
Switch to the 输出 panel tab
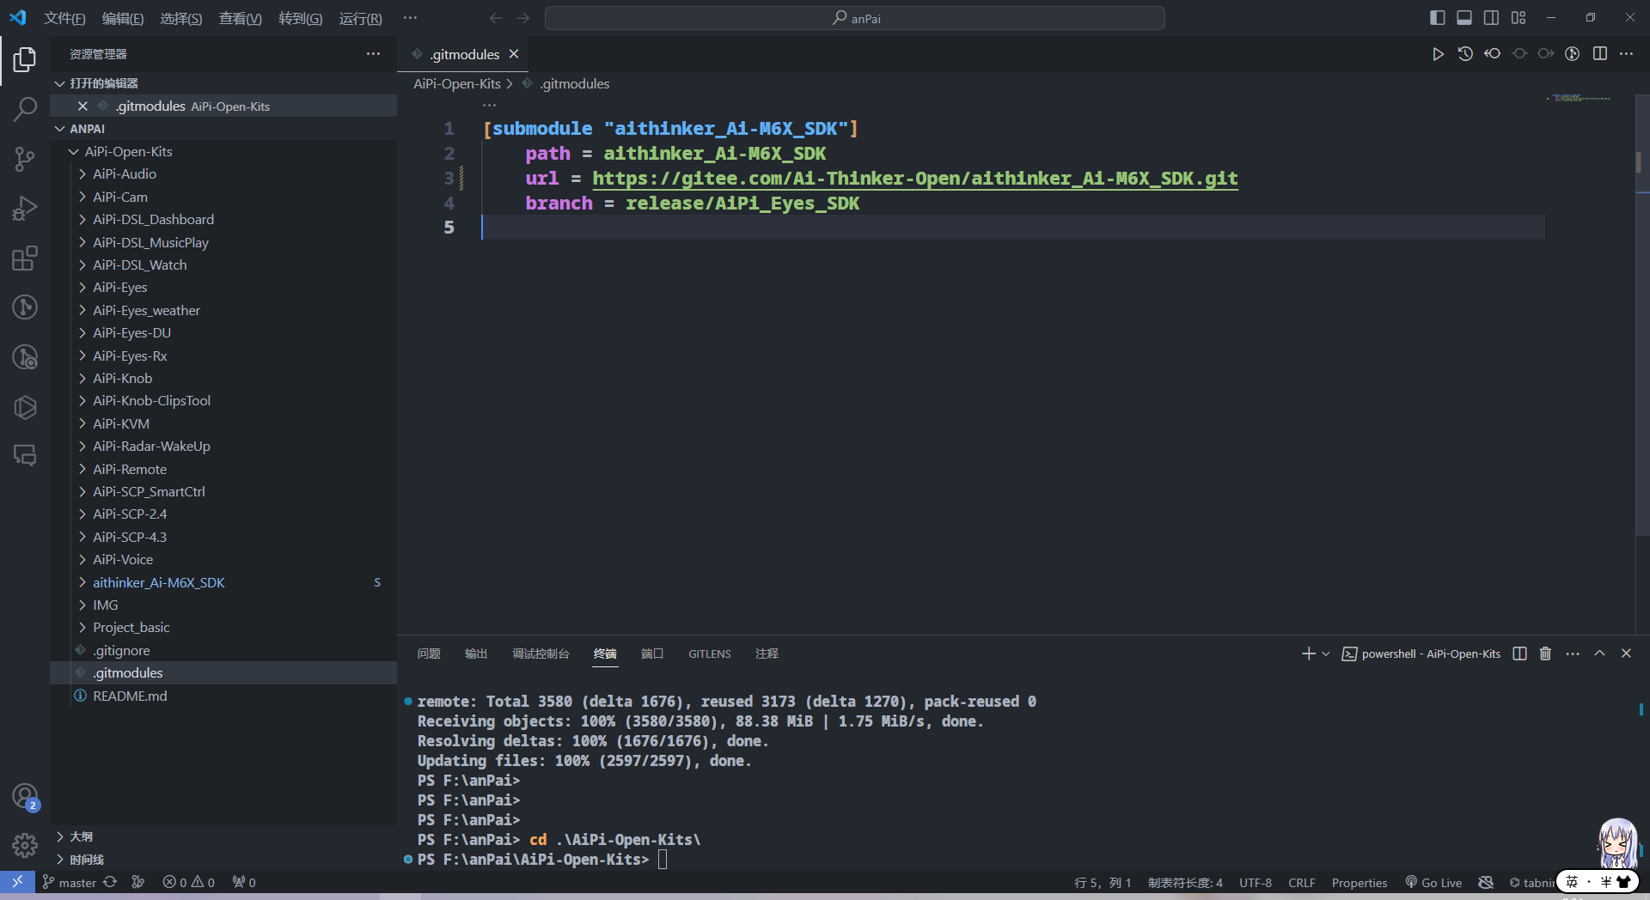[x=476, y=654]
